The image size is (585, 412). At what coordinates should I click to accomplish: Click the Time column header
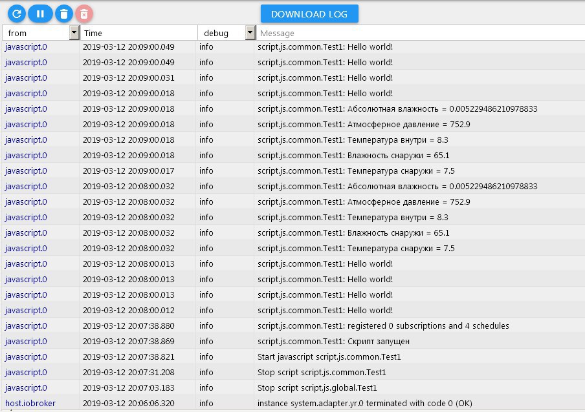(x=93, y=33)
